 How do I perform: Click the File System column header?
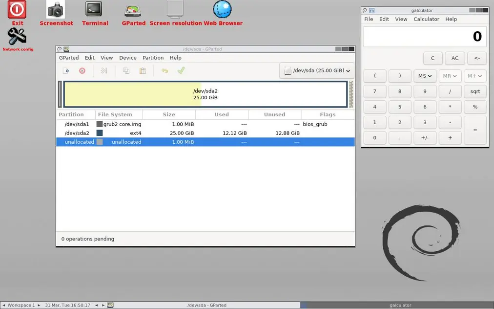(x=119, y=114)
